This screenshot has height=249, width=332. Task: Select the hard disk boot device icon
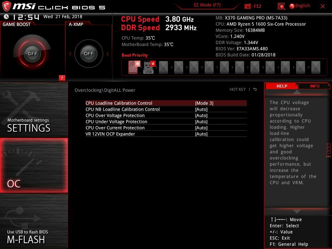tap(134, 67)
